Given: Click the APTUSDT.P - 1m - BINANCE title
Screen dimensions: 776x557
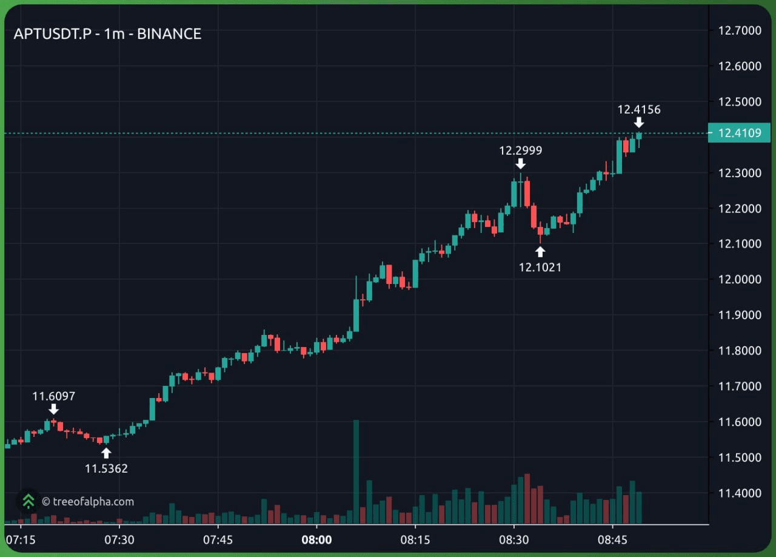Looking at the screenshot, I should [x=107, y=34].
